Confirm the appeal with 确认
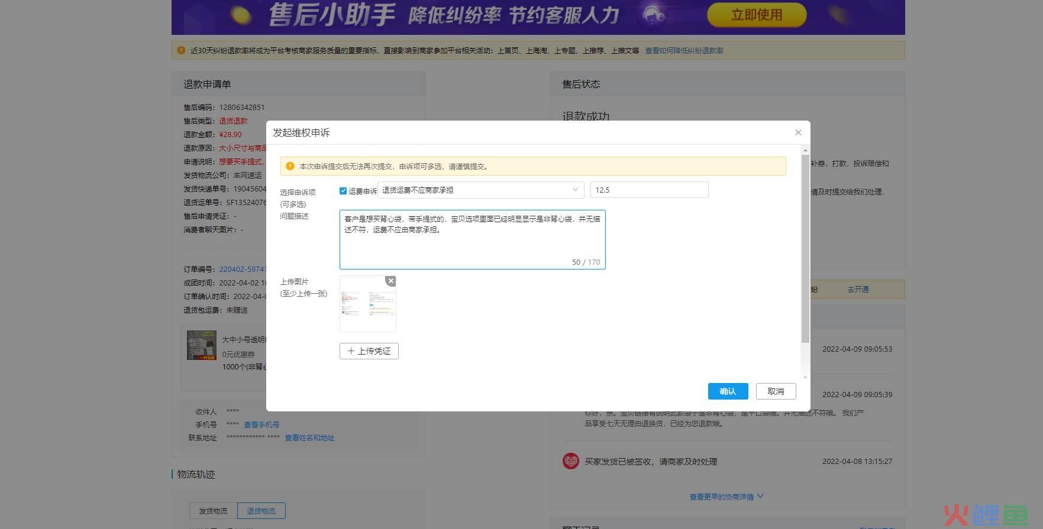 [x=728, y=391]
